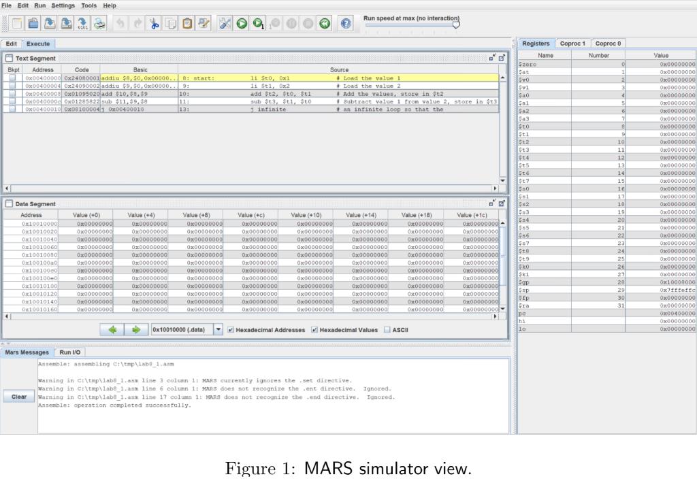Click the Dump memory toolbar icon
697x481 pixels.
83,23
